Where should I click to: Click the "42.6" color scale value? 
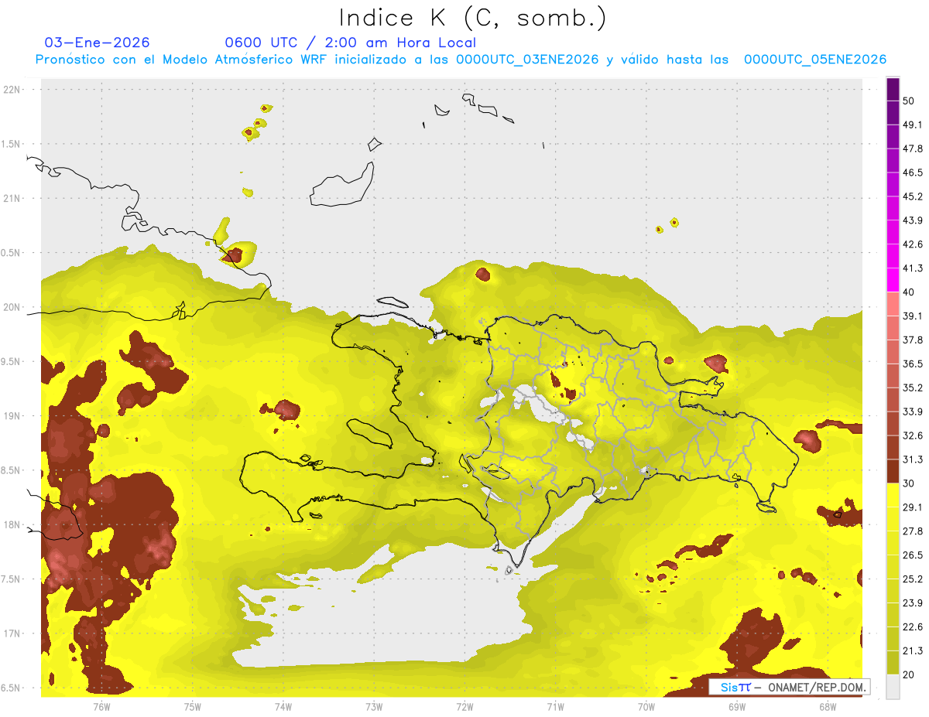(x=914, y=244)
